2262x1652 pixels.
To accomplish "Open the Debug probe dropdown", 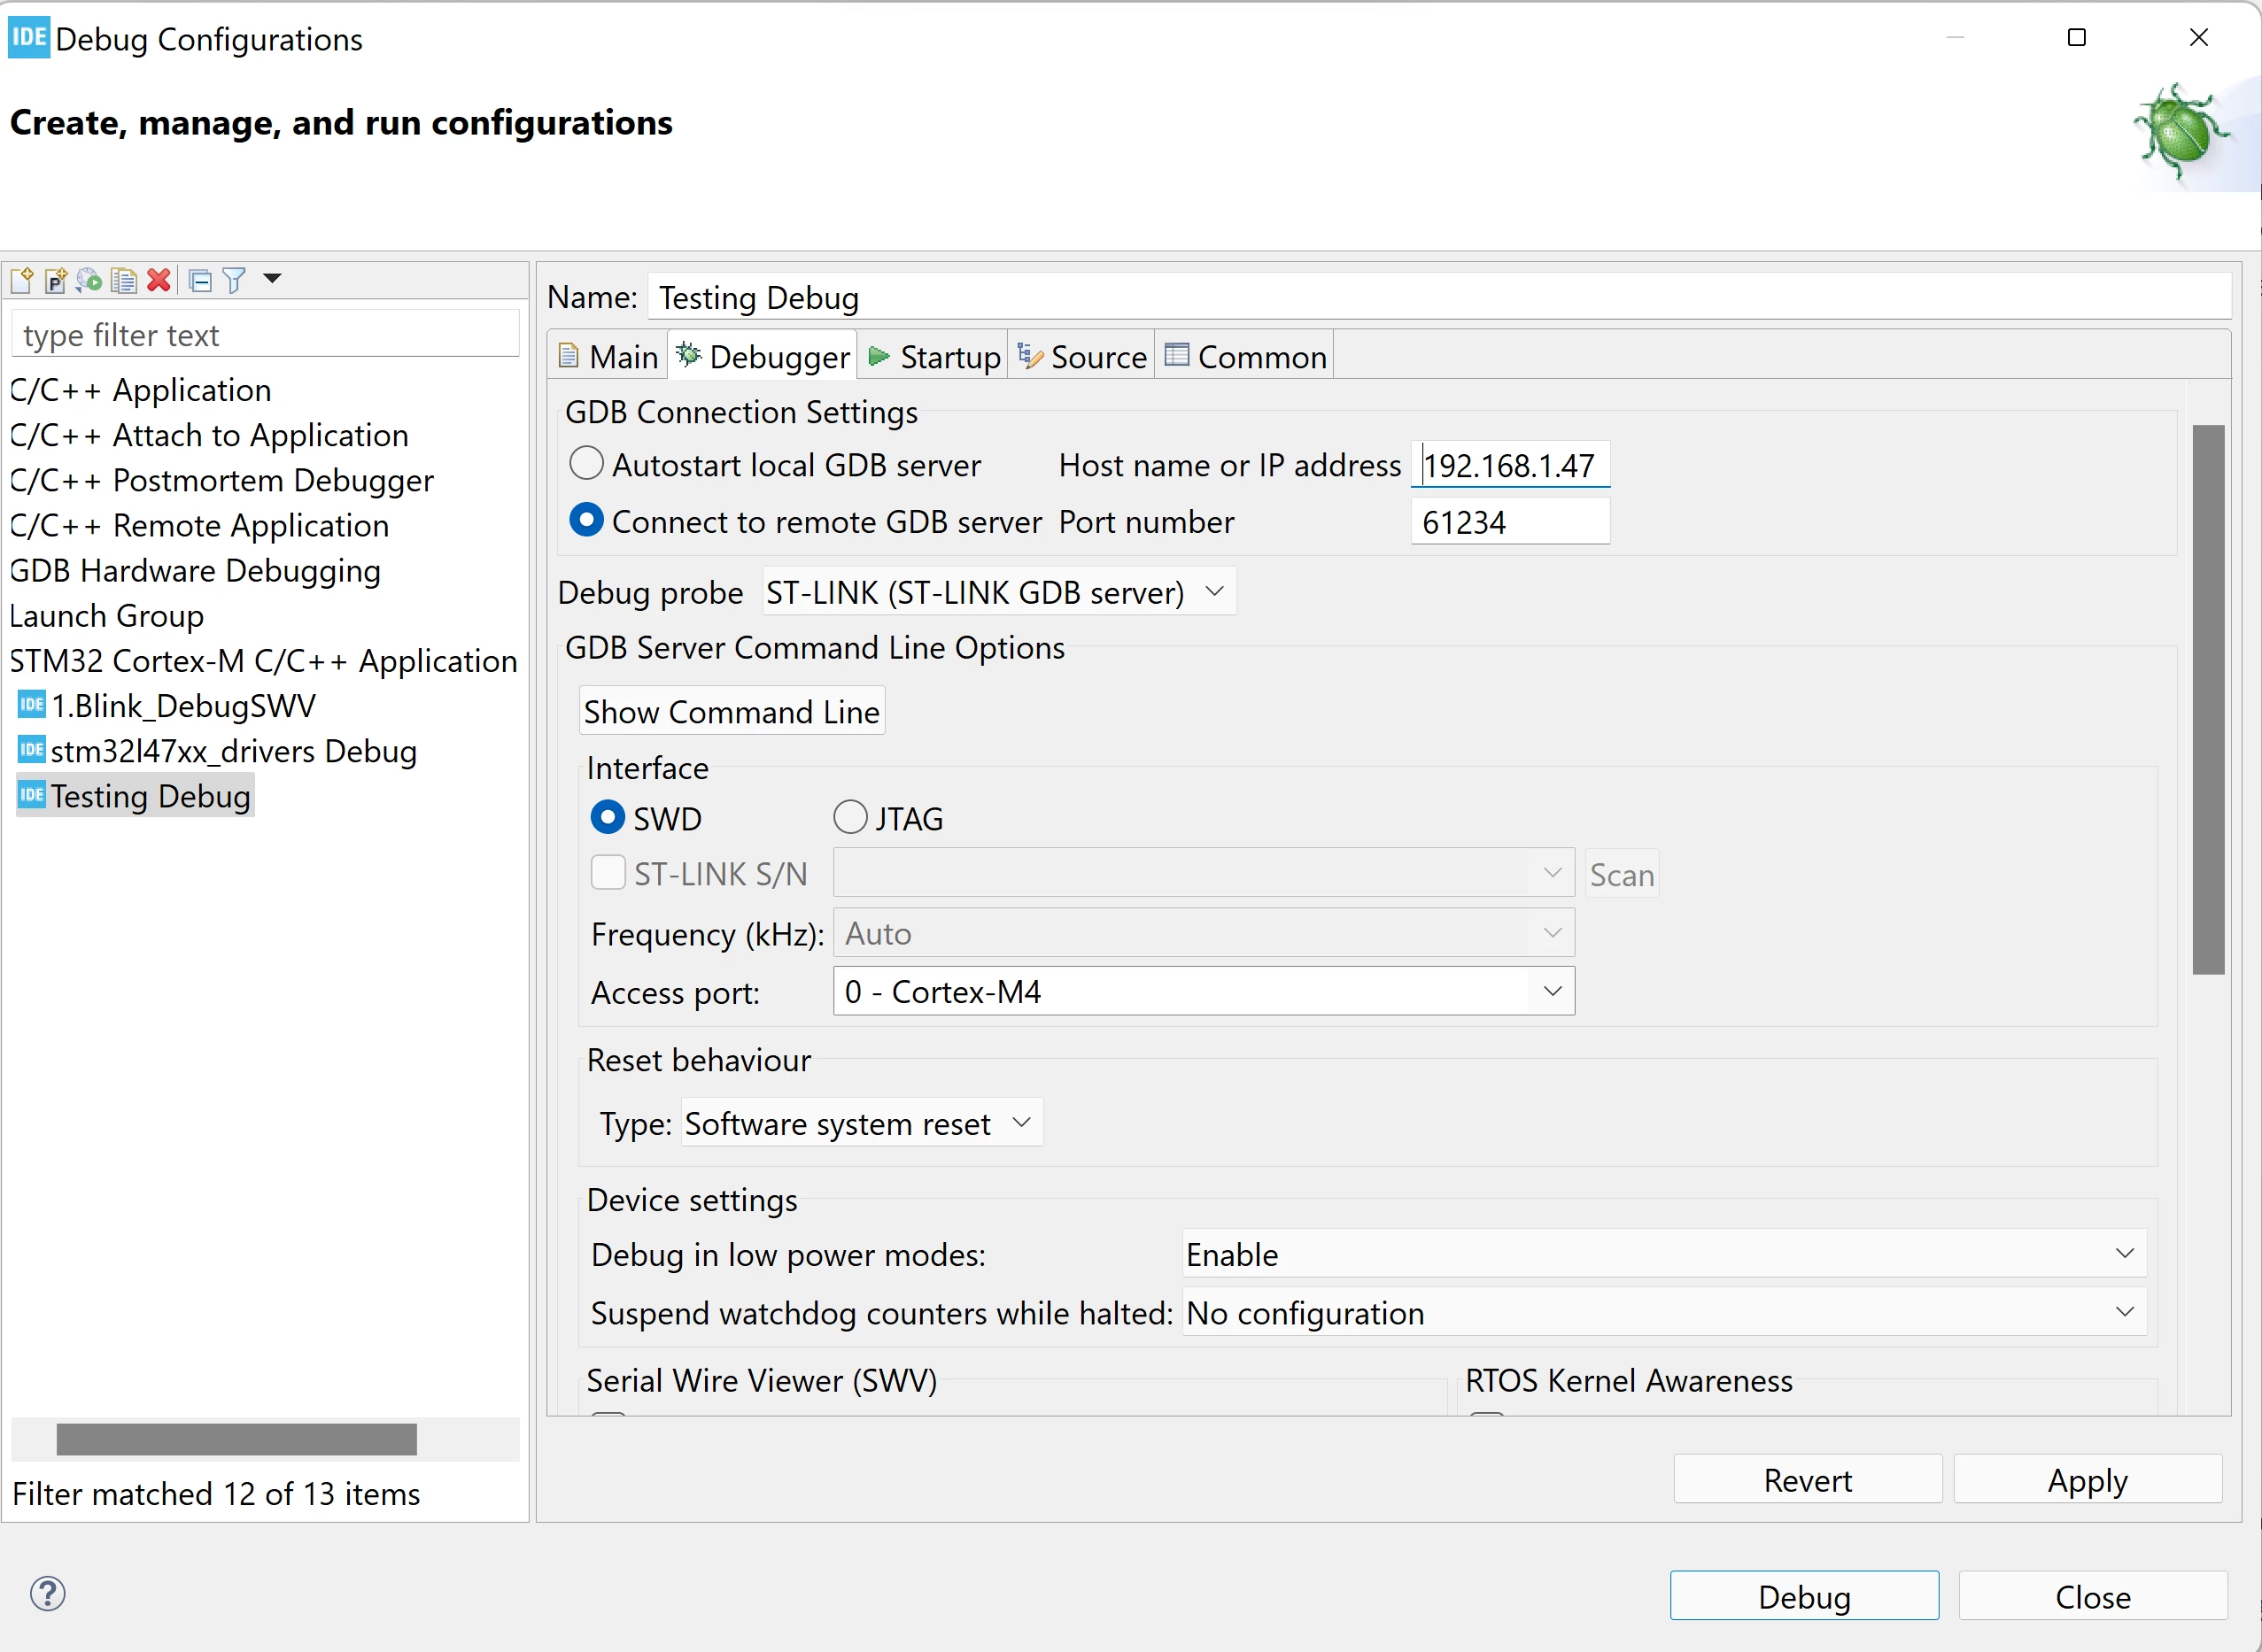I will coord(998,592).
